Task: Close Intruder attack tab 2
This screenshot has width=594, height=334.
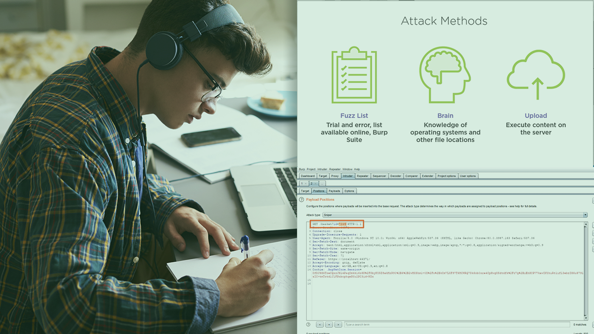Action: coord(315,184)
